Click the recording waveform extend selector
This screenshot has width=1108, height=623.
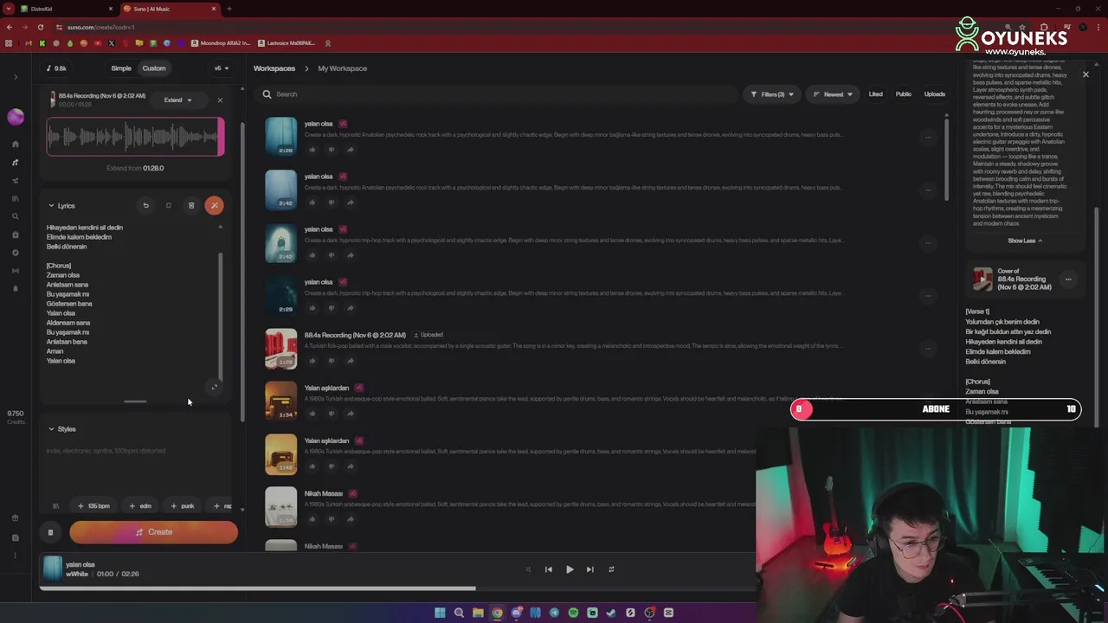(x=135, y=137)
